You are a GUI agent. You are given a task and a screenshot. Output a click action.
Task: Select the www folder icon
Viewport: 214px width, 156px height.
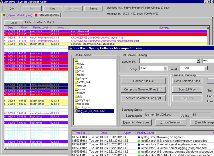pyautogui.click(x=76, y=64)
